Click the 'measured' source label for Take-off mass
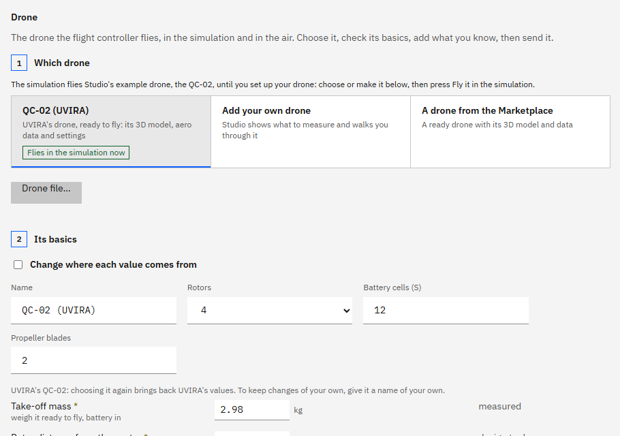The image size is (620, 436). [x=500, y=406]
